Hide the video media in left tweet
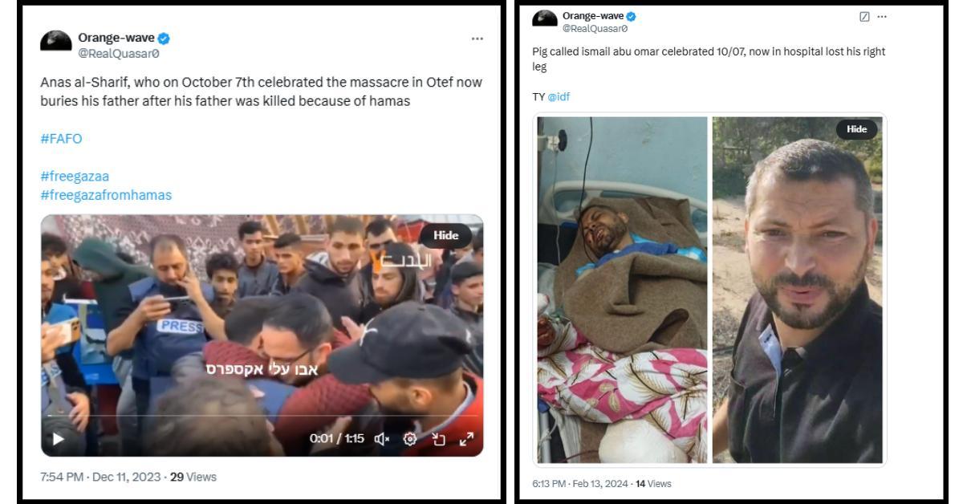The height and width of the screenshot is (504, 963). coord(446,235)
